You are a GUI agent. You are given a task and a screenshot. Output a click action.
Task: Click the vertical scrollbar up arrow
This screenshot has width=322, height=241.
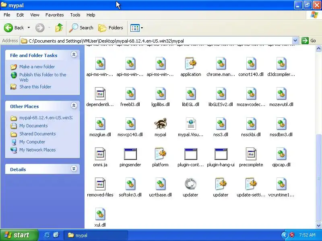coord(318,48)
